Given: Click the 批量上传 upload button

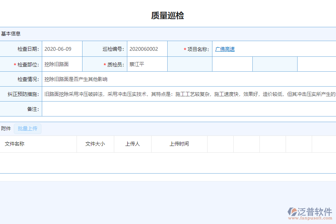Looking at the screenshot, I should (27, 128).
